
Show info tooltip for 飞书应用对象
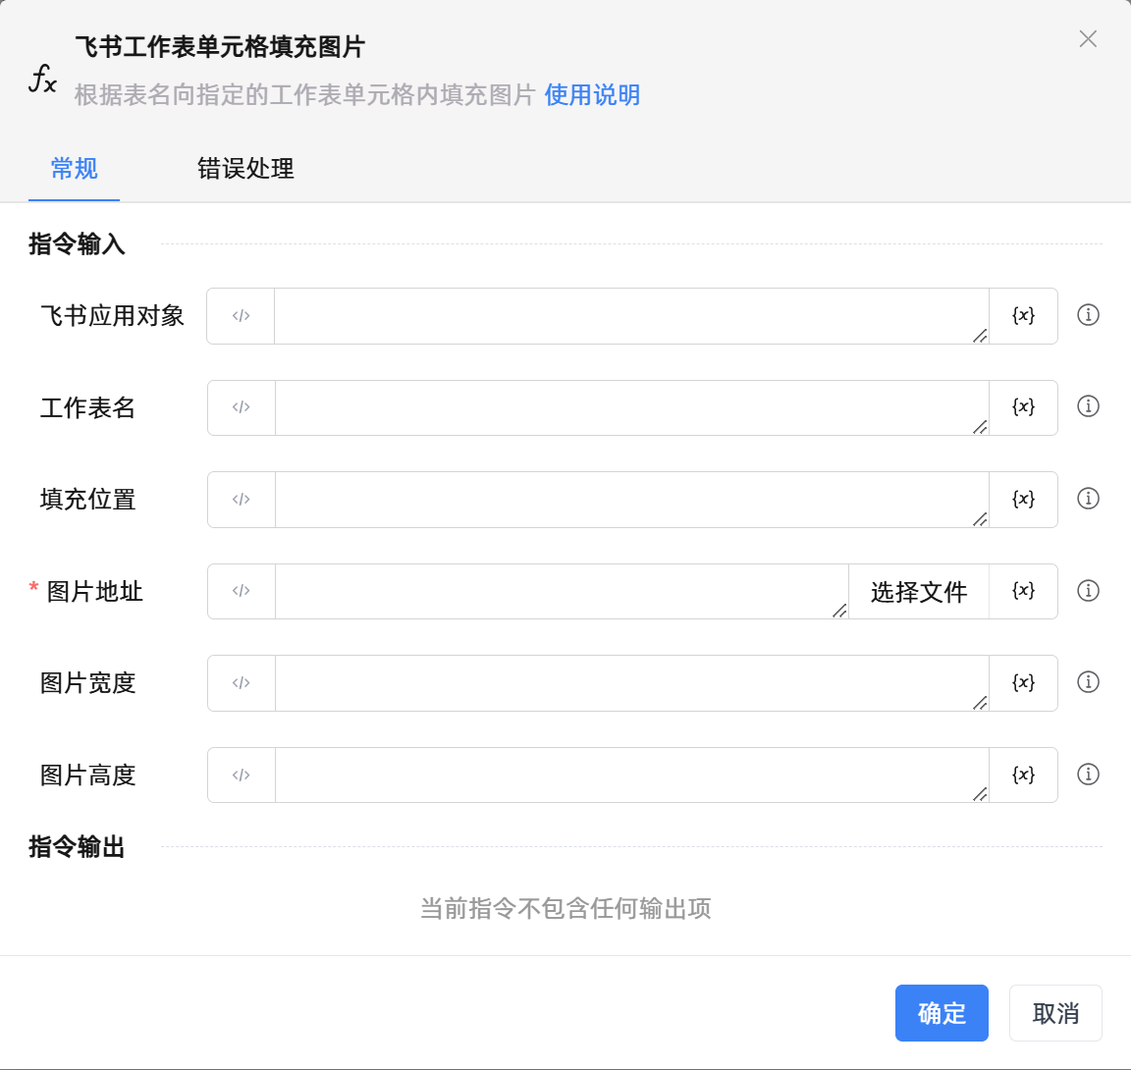tap(1088, 315)
